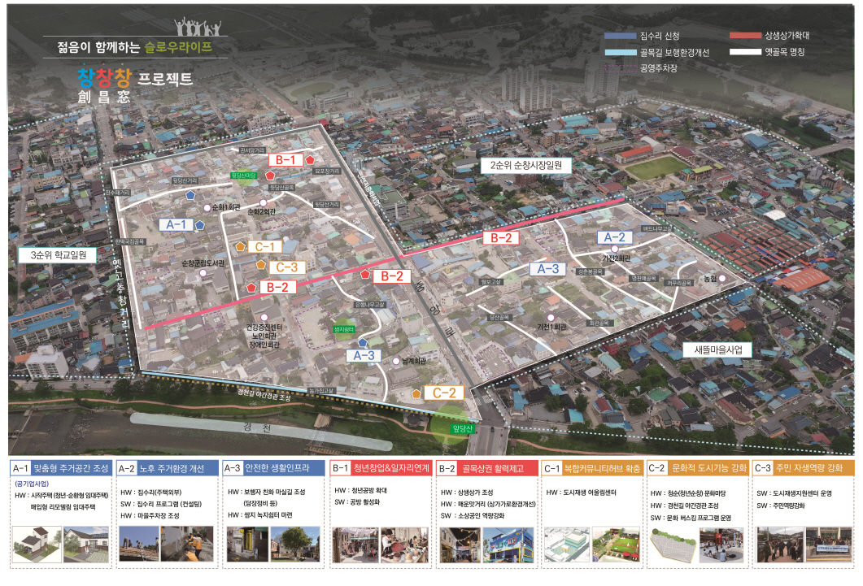This screenshot has height=586, width=863.
Task: Select the 남계회관 circle marker
Action: 396,361
